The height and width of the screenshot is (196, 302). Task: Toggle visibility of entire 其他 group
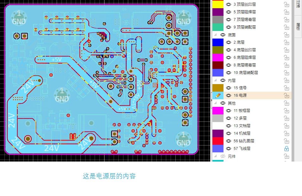point(223,103)
